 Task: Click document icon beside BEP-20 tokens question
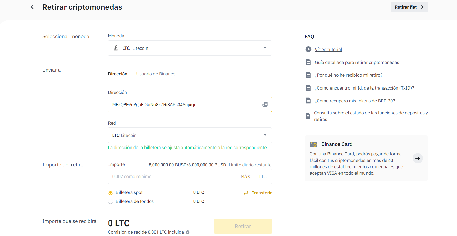click(x=308, y=101)
